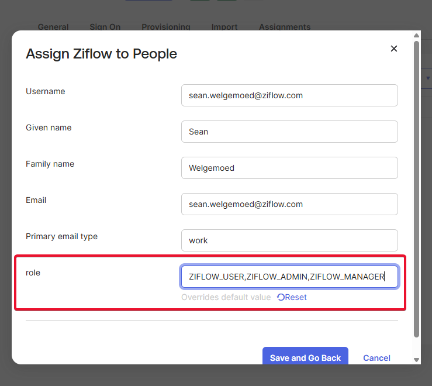Switch to the General tab
Screen dimensions: 432x386
(x=53, y=27)
